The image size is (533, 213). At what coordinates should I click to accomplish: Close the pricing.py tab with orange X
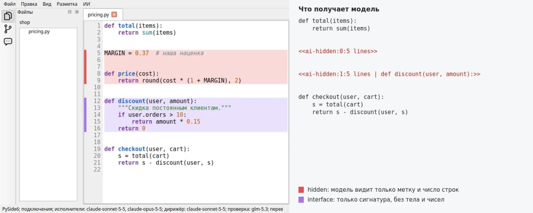tap(114, 15)
